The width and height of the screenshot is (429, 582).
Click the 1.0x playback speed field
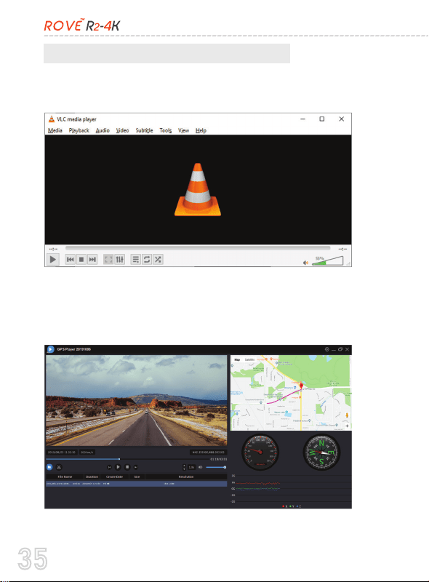pyautogui.click(x=191, y=467)
